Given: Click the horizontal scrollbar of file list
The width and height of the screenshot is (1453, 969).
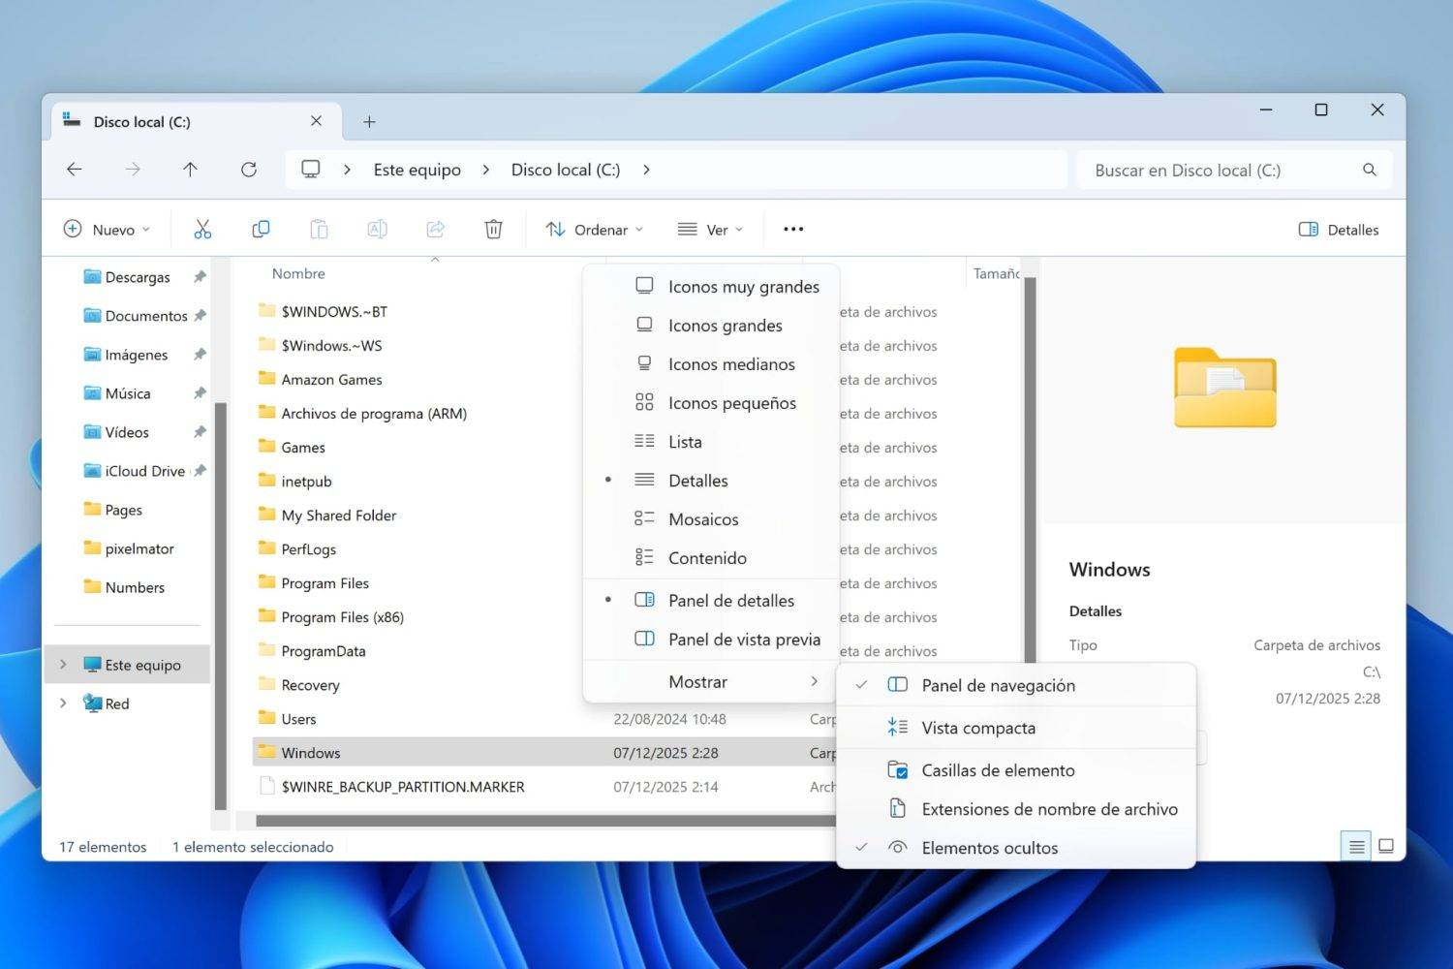Looking at the screenshot, I should [x=545, y=821].
